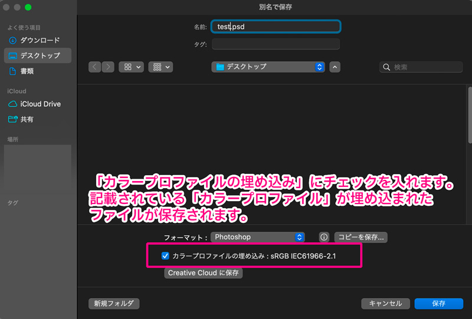Open the フォーマット Photoshop dropdown
The width and height of the screenshot is (472, 319).
click(258, 237)
